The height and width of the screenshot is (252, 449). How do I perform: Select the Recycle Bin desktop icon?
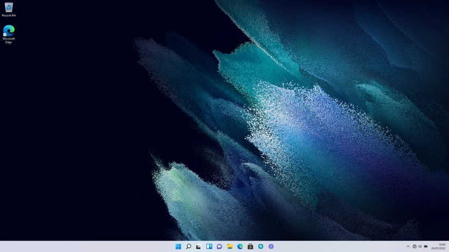click(x=9, y=9)
